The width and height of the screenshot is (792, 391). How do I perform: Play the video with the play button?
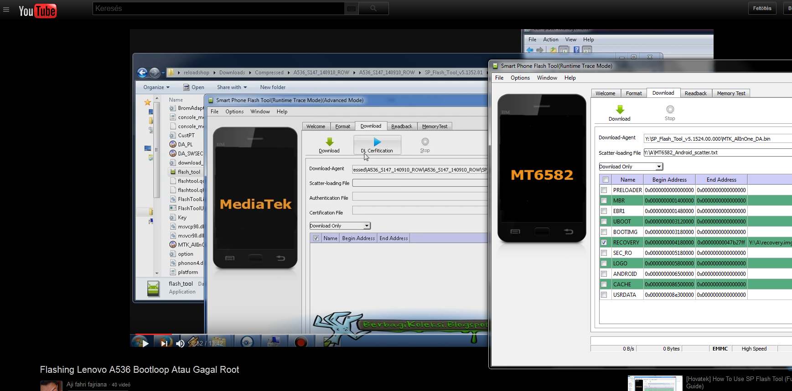coord(145,343)
